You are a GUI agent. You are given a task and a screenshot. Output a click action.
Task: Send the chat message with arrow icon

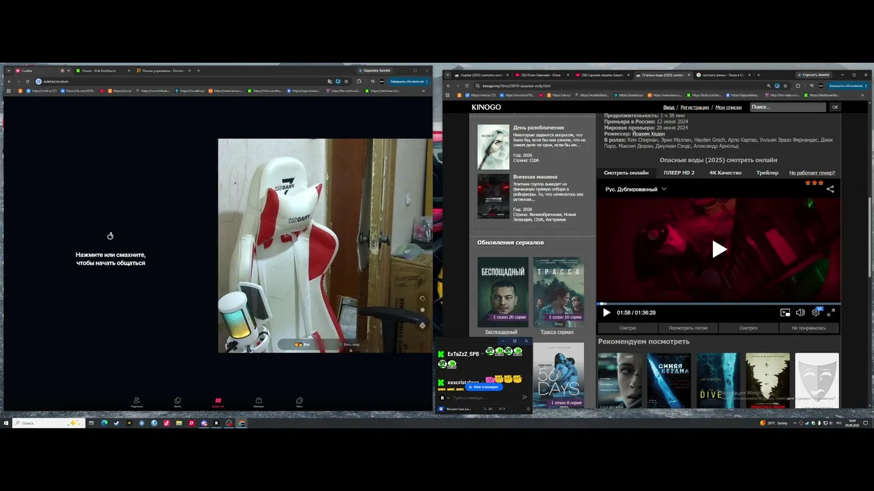[x=524, y=398]
